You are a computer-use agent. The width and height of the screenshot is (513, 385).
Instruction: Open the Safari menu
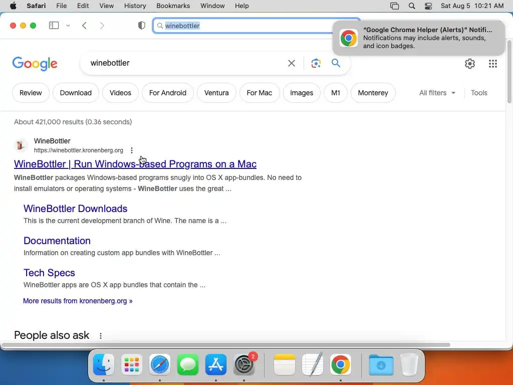coord(36,6)
